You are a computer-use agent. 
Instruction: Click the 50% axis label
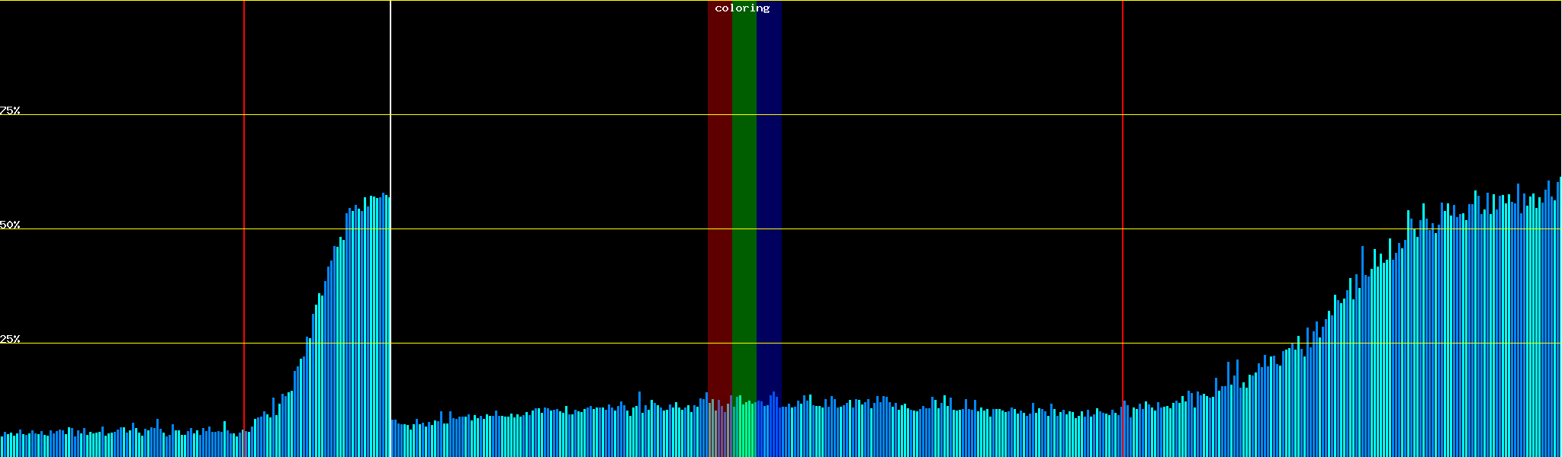point(10,225)
